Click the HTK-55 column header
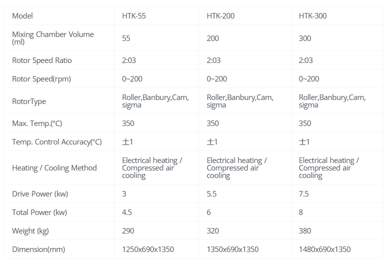The width and height of the screenshot is (392, 271). (134, 15)
